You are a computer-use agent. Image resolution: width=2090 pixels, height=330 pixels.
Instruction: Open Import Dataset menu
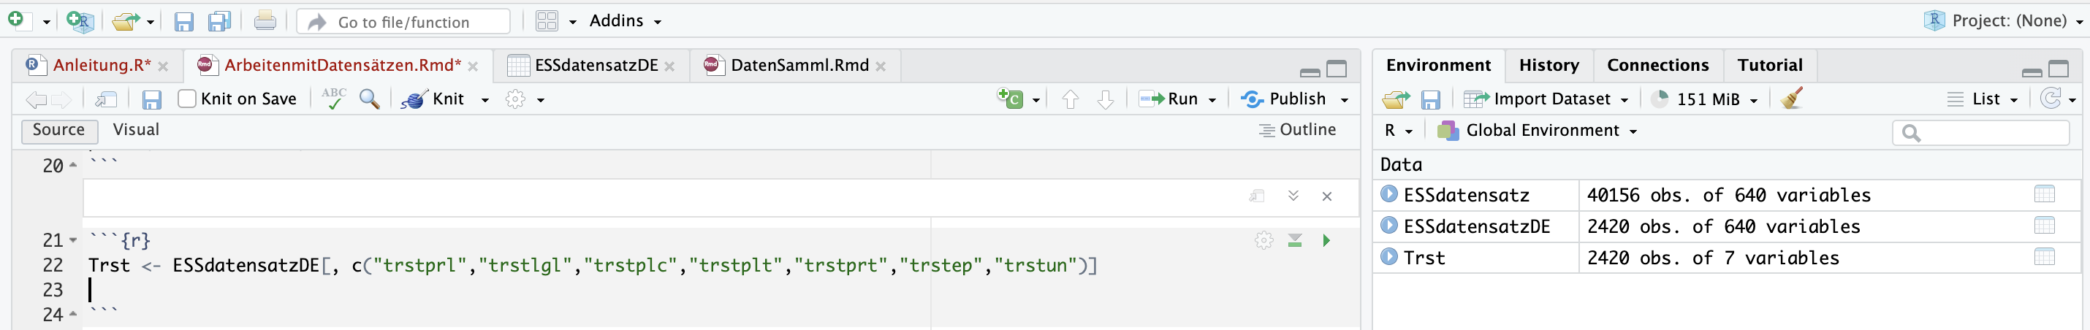click(1546, 99)
